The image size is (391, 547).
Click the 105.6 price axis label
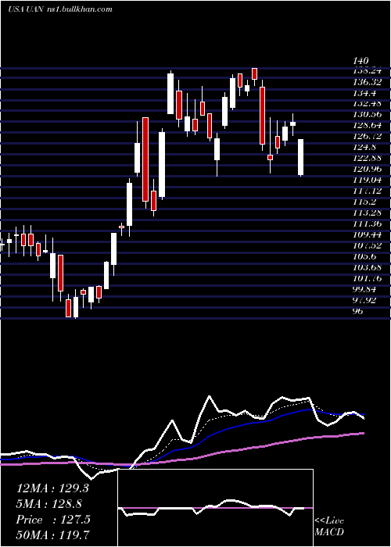click(x=364, y=256)
